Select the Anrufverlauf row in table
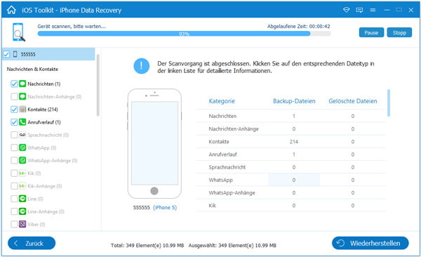Screen dimensions: 421x257 (x=291, y=154)
